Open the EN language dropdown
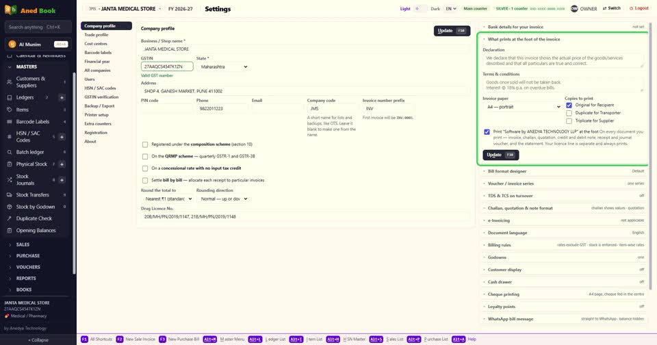Screen dimensions: 657x345 (x=450, y=8)
